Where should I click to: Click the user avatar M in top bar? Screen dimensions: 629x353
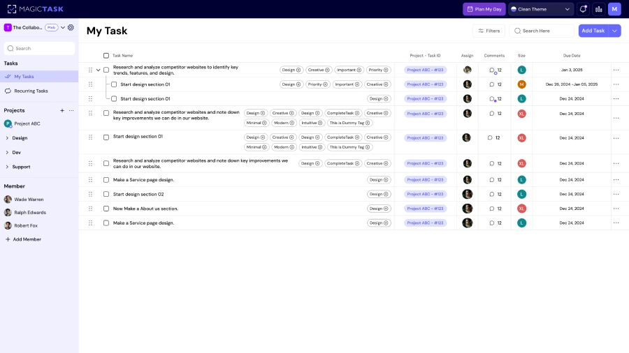614,9
